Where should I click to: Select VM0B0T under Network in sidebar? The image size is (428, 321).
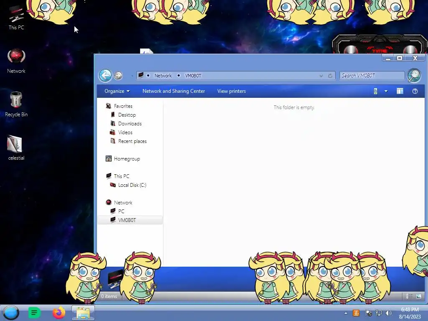(x=130, y=220)
